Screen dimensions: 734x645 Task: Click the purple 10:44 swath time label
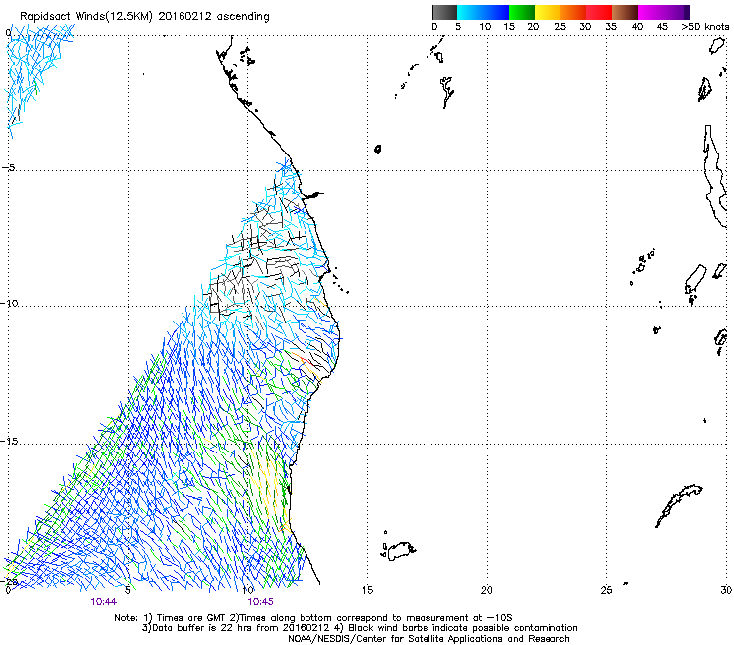104,602
